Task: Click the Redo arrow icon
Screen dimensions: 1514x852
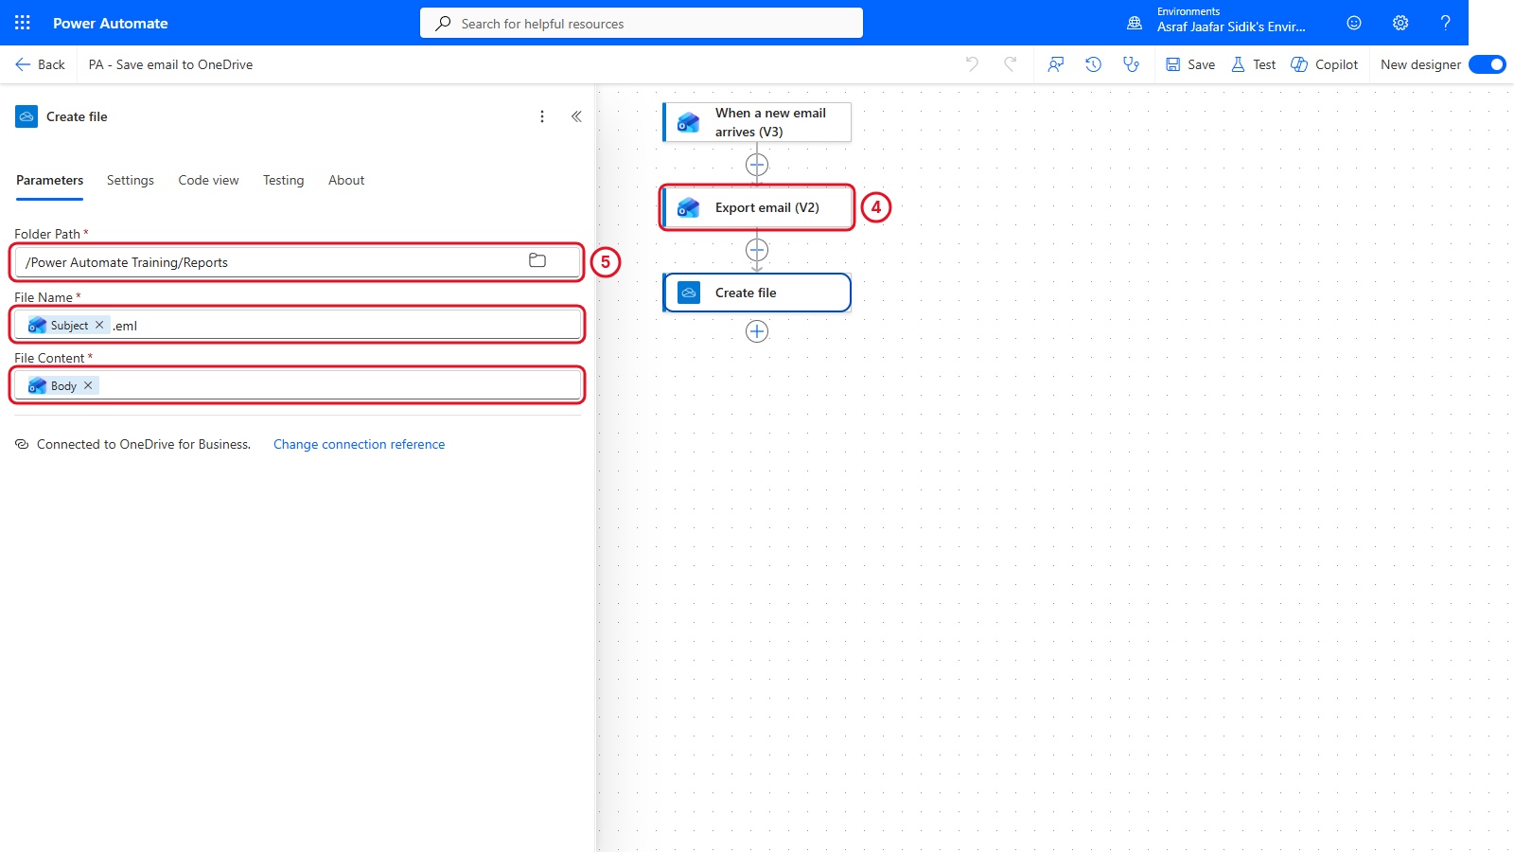Action: pos(1011,64)
